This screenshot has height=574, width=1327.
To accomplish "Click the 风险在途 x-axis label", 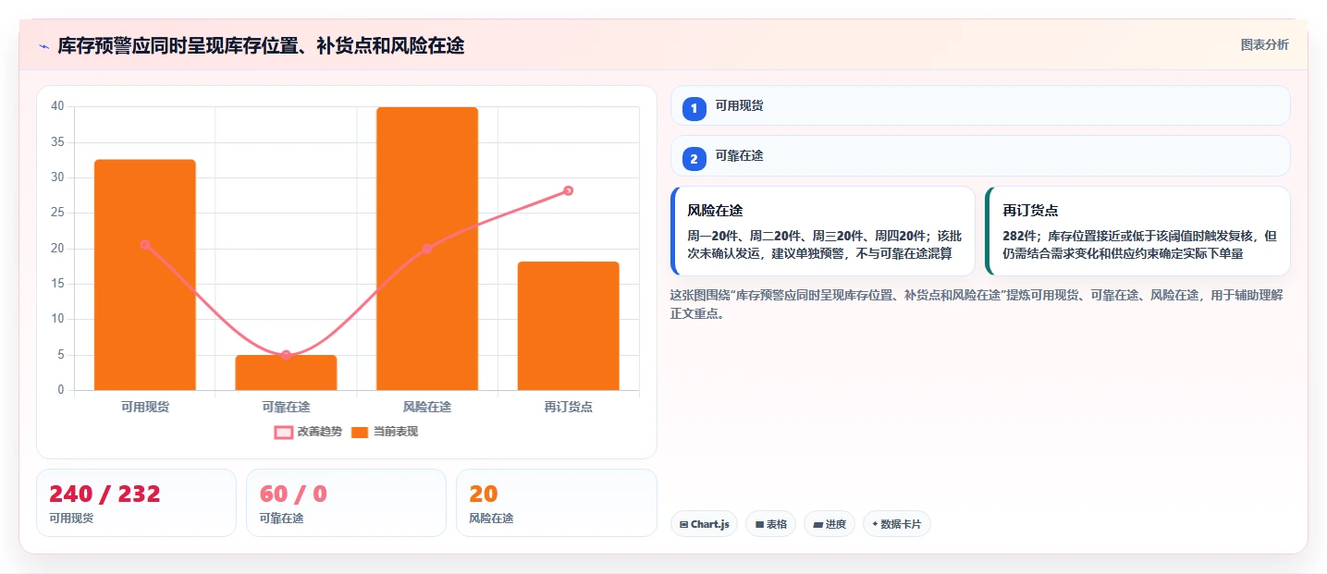I will (x=427, y=407).
